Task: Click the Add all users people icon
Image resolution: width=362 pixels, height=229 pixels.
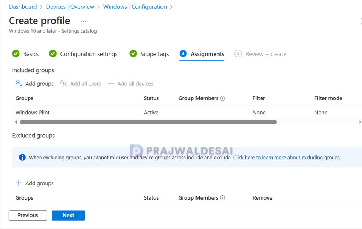Action: point(64,83)
